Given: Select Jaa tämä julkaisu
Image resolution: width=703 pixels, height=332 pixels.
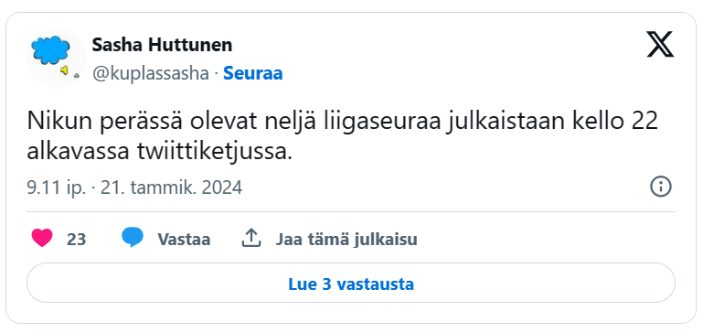Looking at the screenshot, I should [x=346, y=240].
